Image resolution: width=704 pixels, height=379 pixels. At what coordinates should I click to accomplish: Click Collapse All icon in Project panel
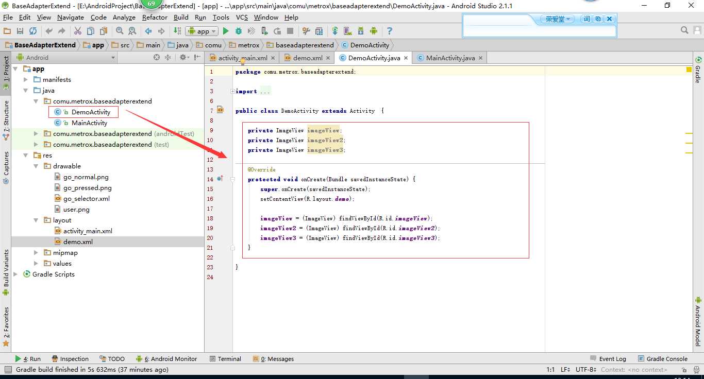pyautogui.click(x=167, y=58)
